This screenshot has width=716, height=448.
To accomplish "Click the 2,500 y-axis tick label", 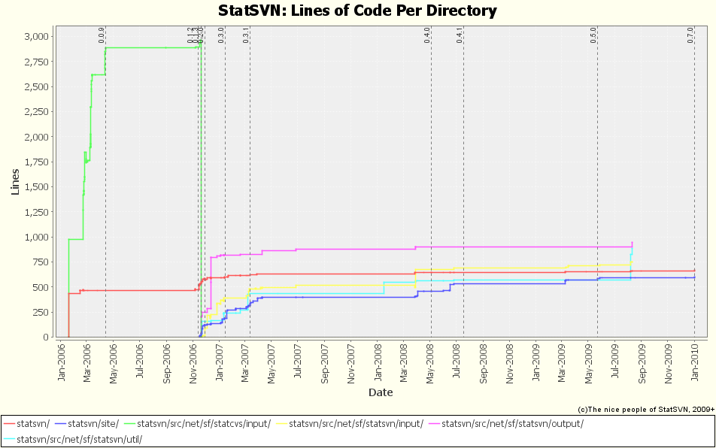I will tap(36, 86).
